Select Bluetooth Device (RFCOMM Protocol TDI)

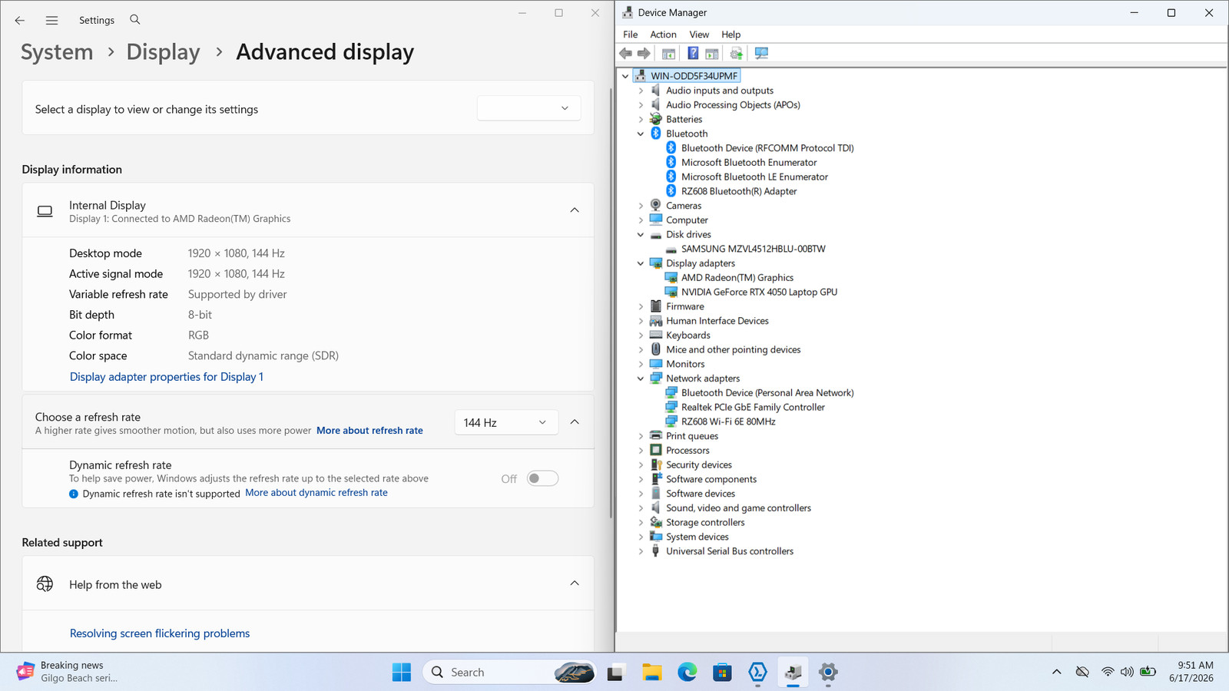tap(767, 148)
